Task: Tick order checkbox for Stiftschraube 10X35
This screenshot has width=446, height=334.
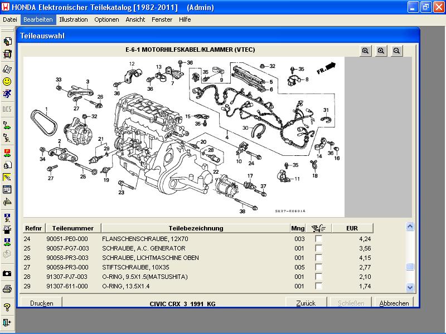Action: pos(318,267)
